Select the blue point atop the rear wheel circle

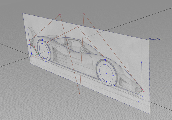[x=42, y=40]
